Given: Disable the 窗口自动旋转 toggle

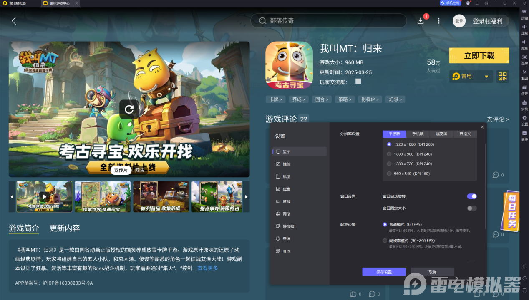Looking at the screenshot, I should coord(472,196).
